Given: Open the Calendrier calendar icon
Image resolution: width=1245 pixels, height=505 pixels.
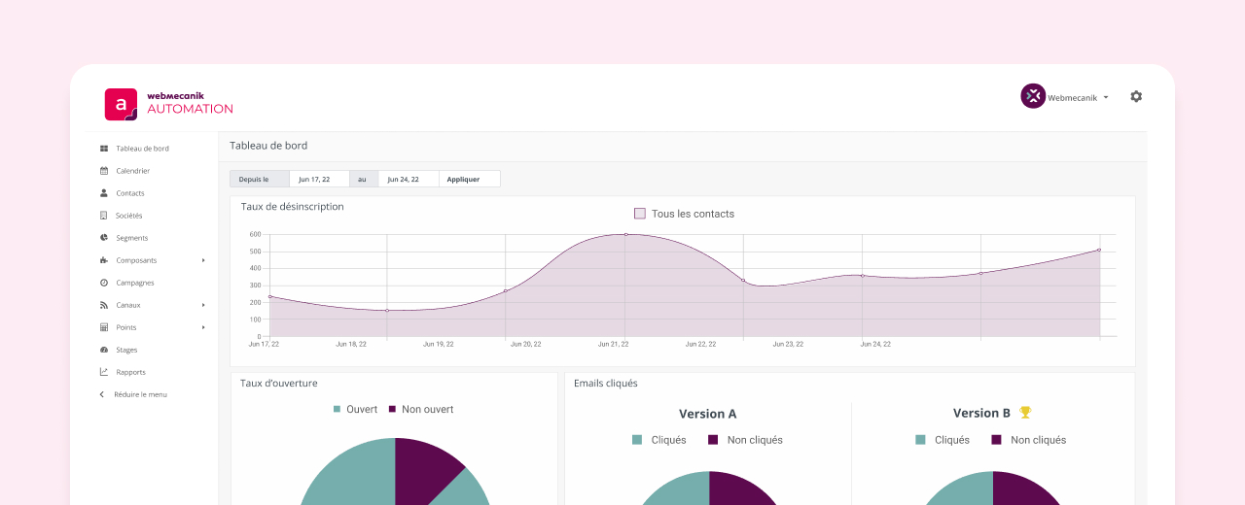Looking at the screenshot, I should [x=104, y=171].
